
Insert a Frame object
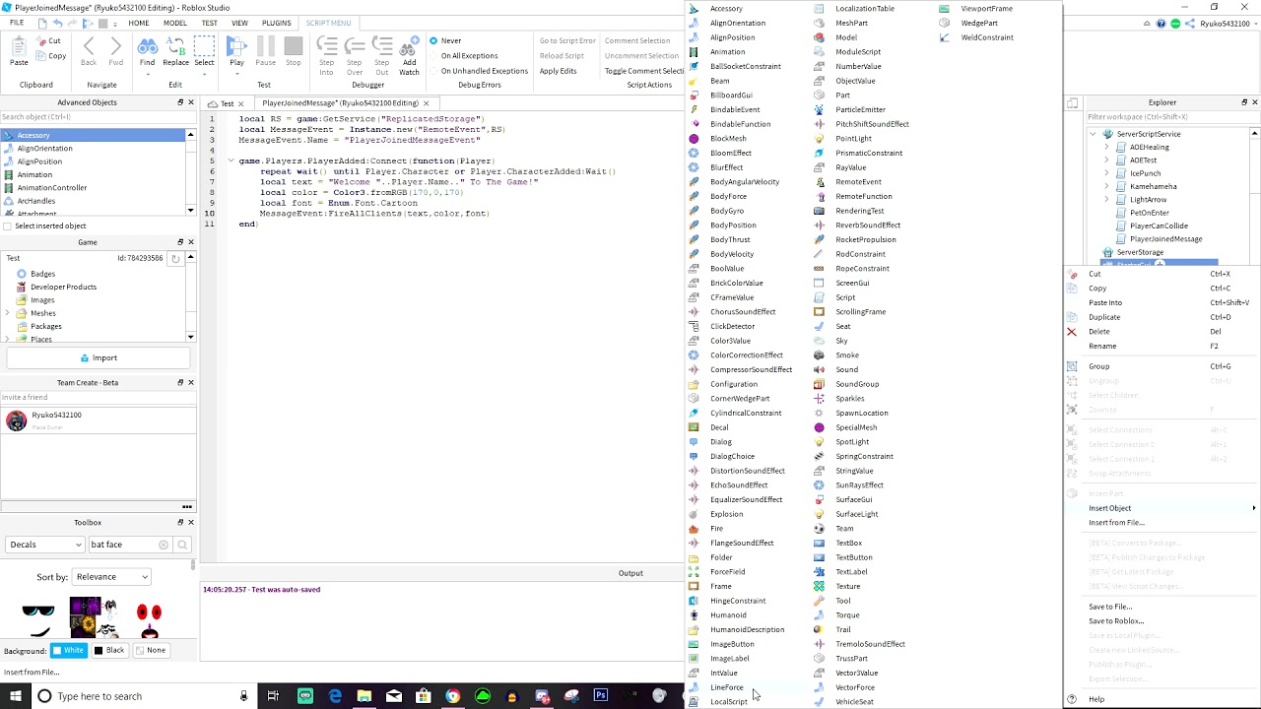click(x=720, y=586)
